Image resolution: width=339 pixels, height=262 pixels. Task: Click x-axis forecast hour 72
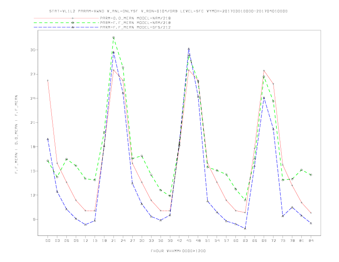[x=274, y=241]
